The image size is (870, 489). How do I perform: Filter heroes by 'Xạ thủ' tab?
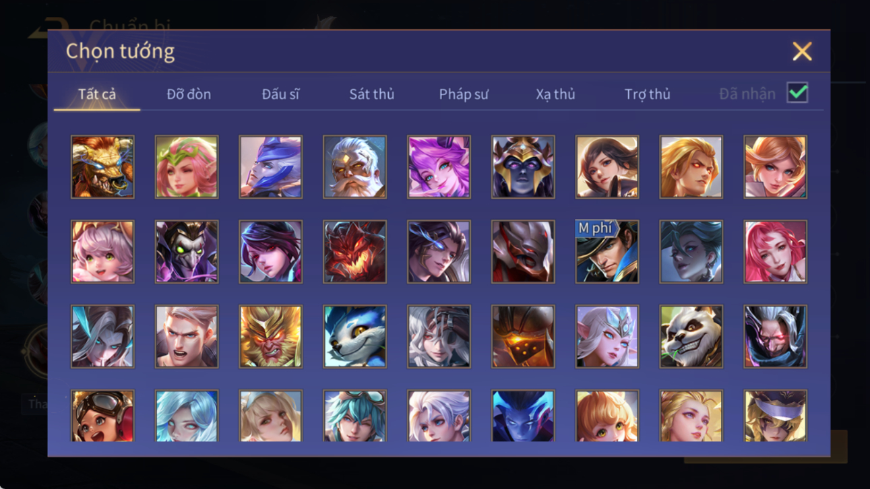point(555,94)
